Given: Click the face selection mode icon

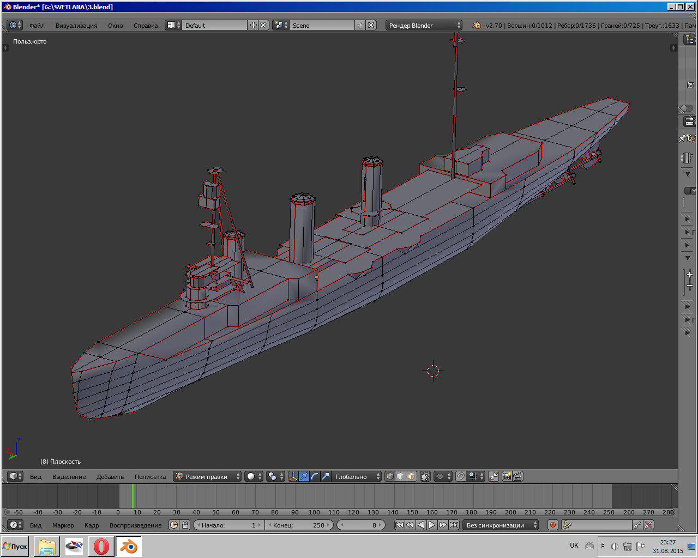Looking at the screenshot, I should click(411, 476).
